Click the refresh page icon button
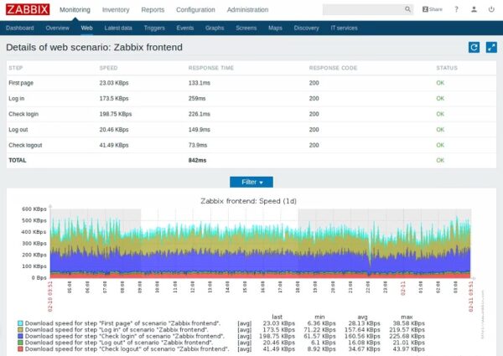 [x=474, y=48]
